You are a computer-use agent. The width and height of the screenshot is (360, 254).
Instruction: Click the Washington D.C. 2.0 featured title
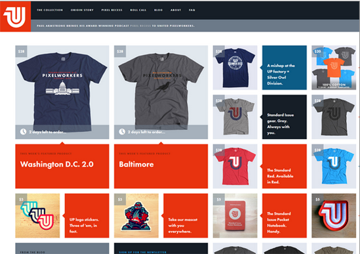(x=56, y=164)
